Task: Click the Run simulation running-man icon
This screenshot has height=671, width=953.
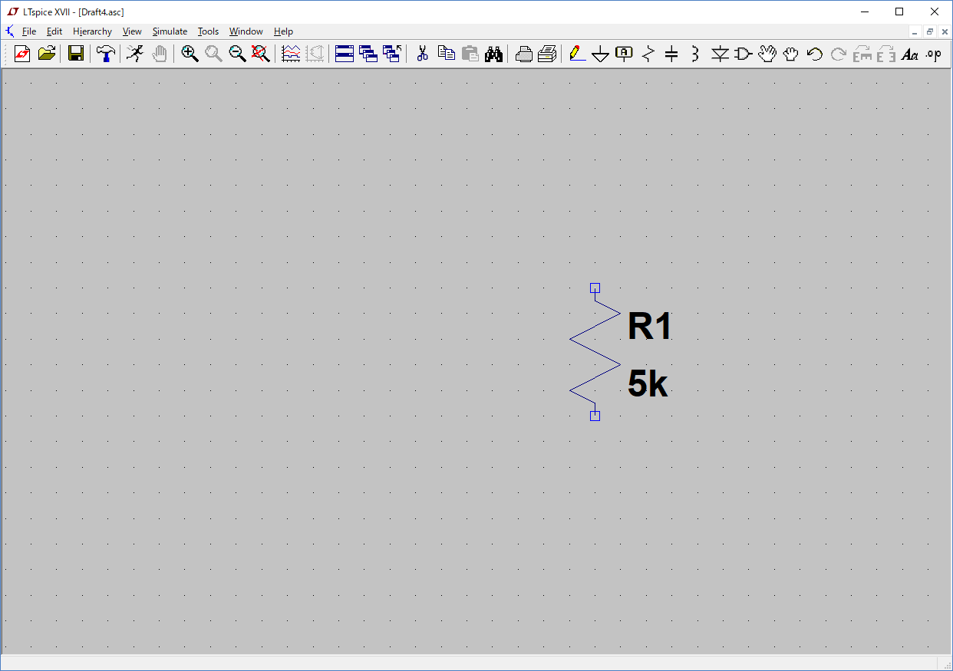Action: 135,54
